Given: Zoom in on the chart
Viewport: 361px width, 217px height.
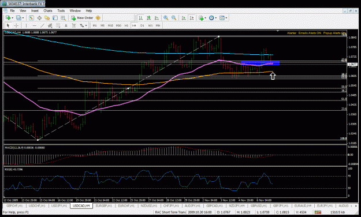Looking at the screenshot, I should pos(166,18).
